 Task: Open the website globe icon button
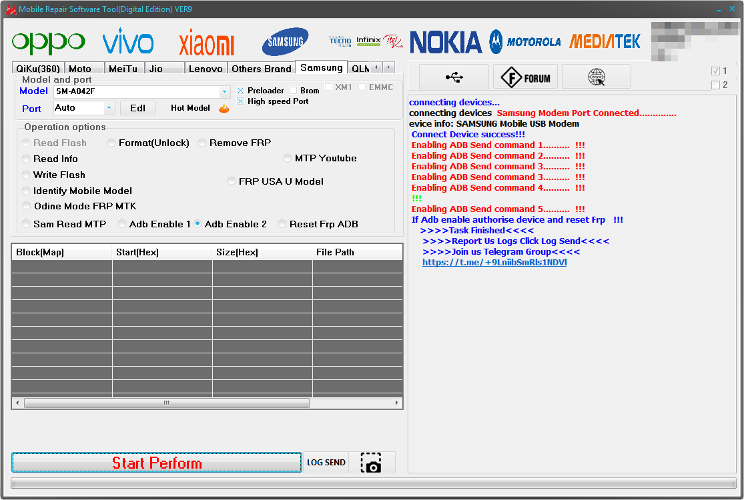597,77
